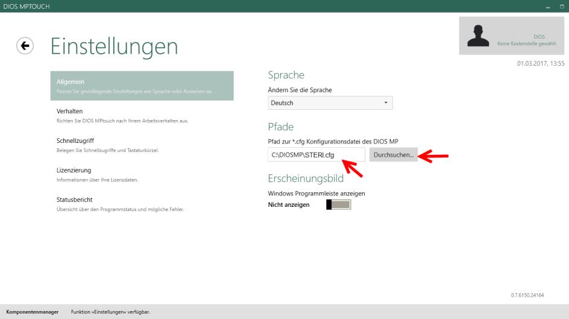569x319 pixels.
Task: Click the Nicht anzeigen toggle label
Action: pos(288,206)
